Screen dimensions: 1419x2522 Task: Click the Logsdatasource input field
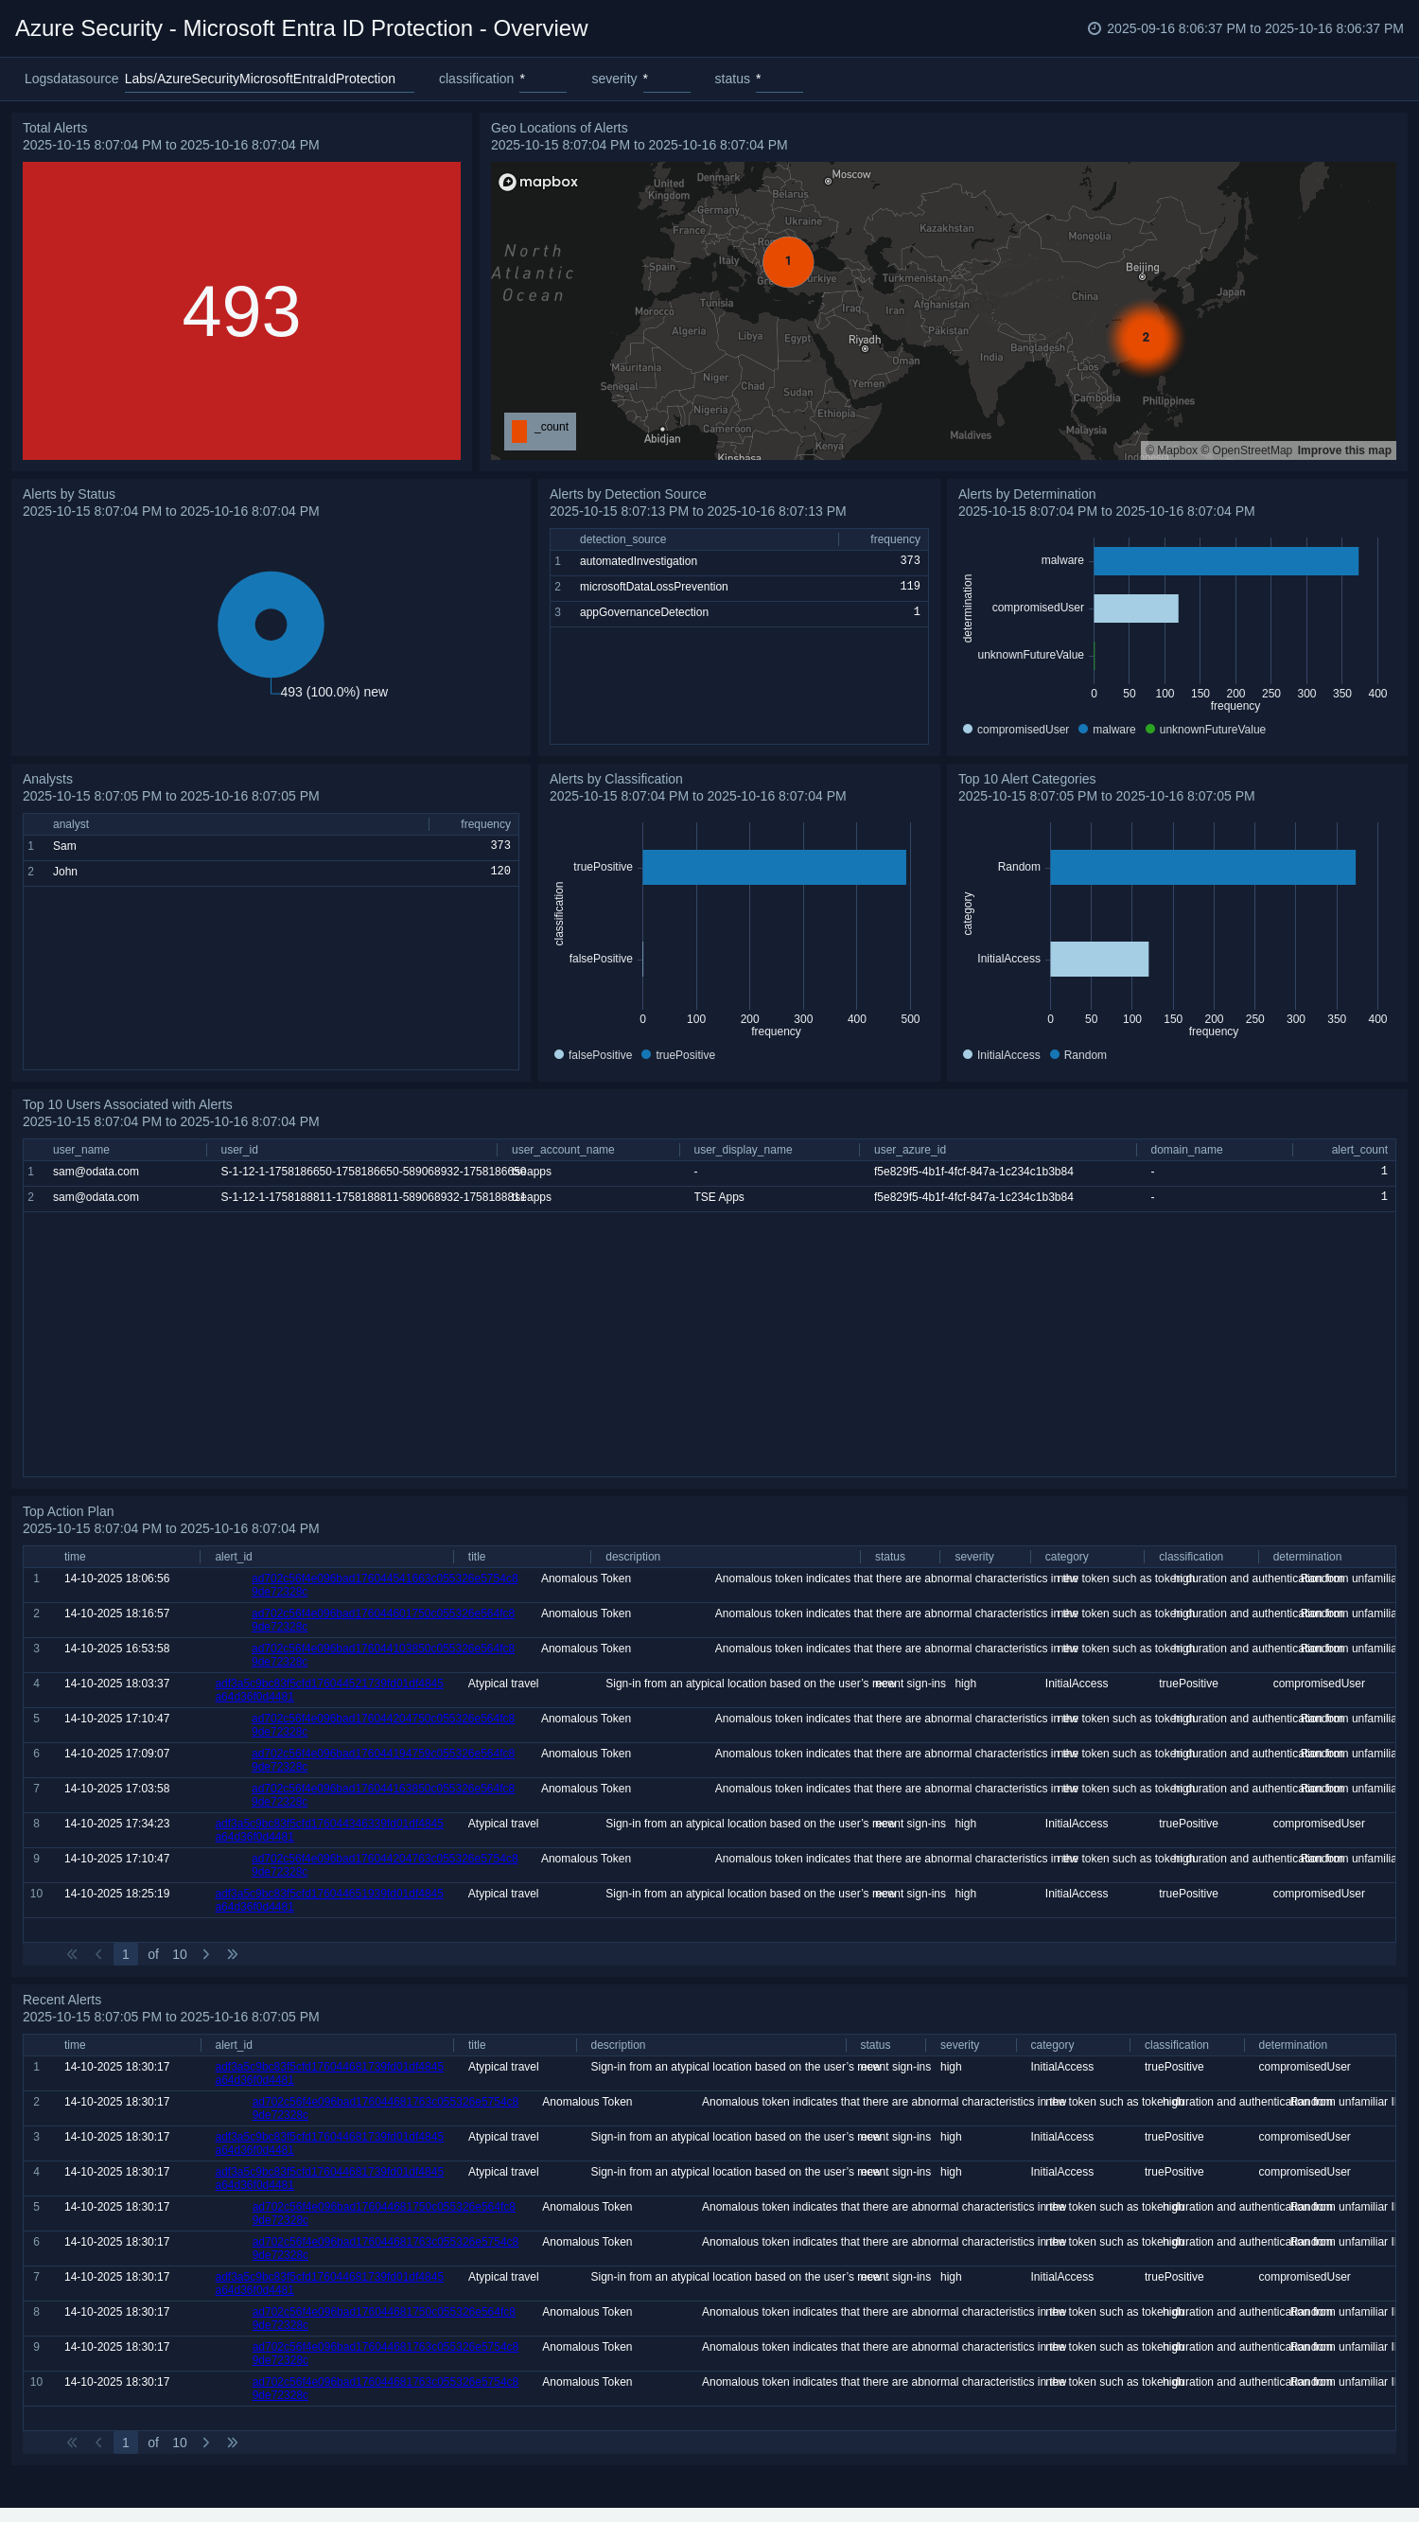268,79
